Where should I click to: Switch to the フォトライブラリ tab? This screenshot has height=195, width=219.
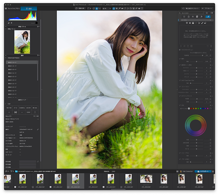12,8
